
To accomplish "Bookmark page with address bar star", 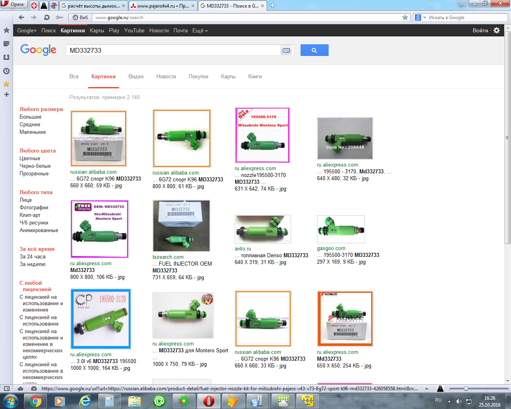I will click(x=405, y=18).
